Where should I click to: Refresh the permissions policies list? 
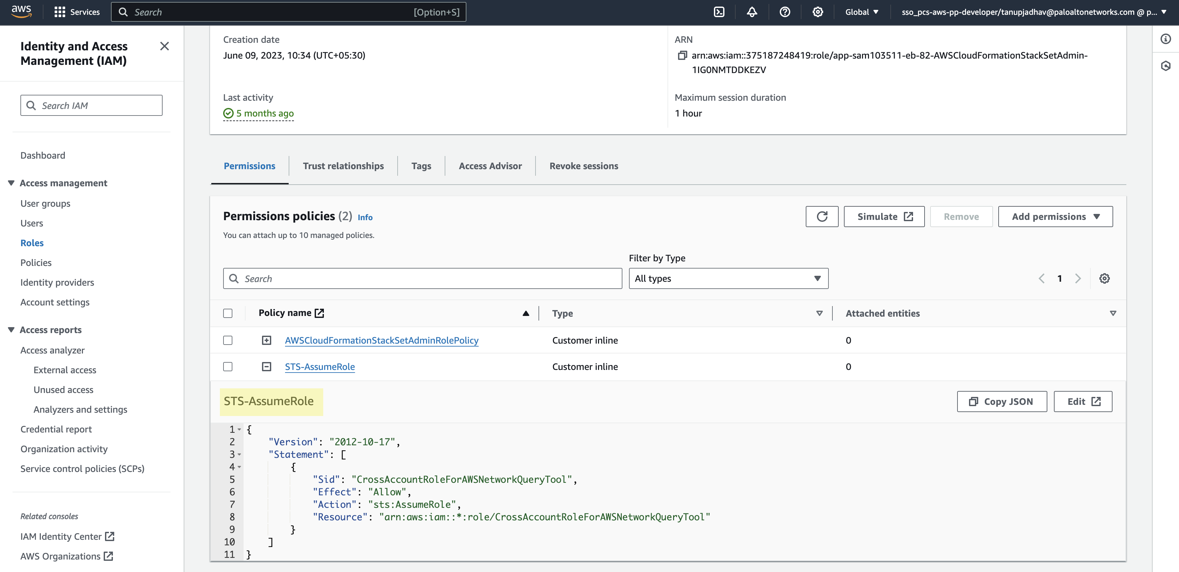822,217
